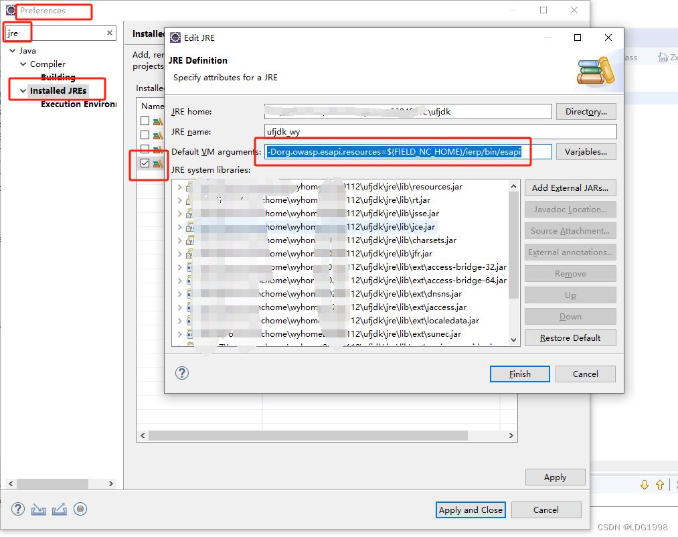Cancel the Preferences window

pyautogui.click(x=546, y=510)
